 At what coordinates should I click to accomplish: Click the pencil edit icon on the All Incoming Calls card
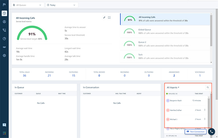coord(104,18)
